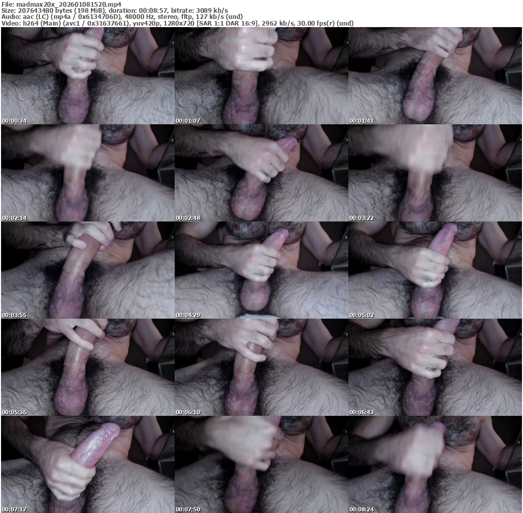This screenshot has width=523, height=513.
Task: Choose the thumbnail frame stamped 00:06:10
Action: click(261, 367)
